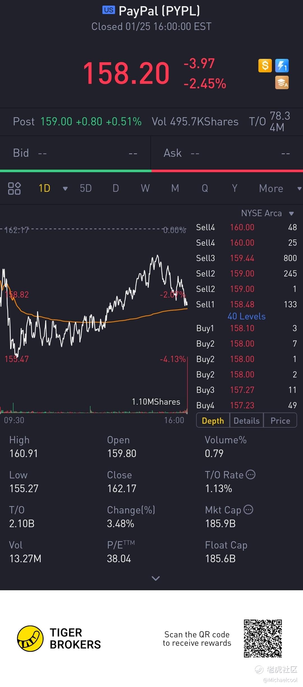303x687 pixels.
Task: Tap the intraday price line chart
Action: (94, 306)
